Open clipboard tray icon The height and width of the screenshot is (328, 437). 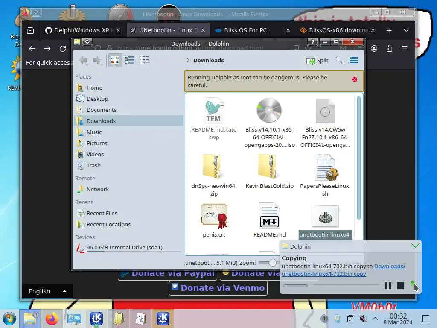pyautogui.click(x=350, y=319)
